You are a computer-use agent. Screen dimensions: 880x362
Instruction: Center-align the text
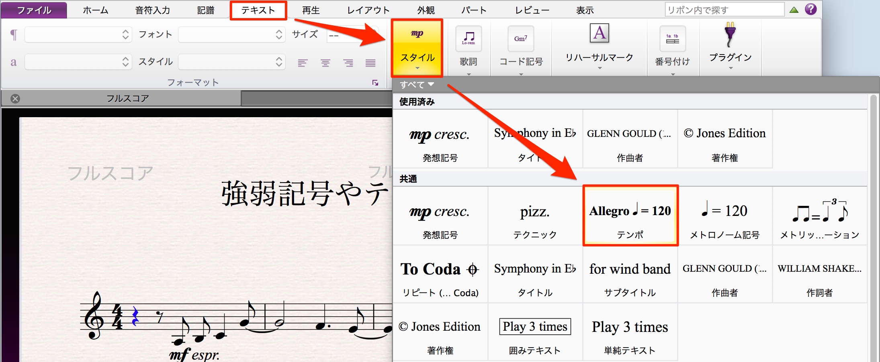pos(325,63)
